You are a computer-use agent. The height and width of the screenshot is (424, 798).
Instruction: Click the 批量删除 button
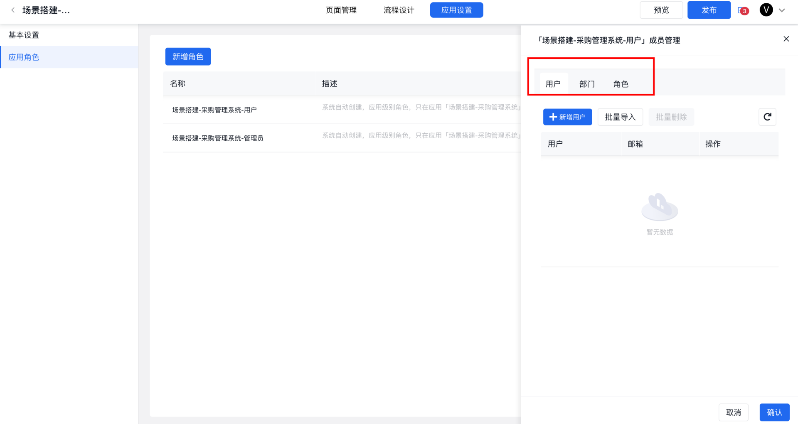pos(671,117)
